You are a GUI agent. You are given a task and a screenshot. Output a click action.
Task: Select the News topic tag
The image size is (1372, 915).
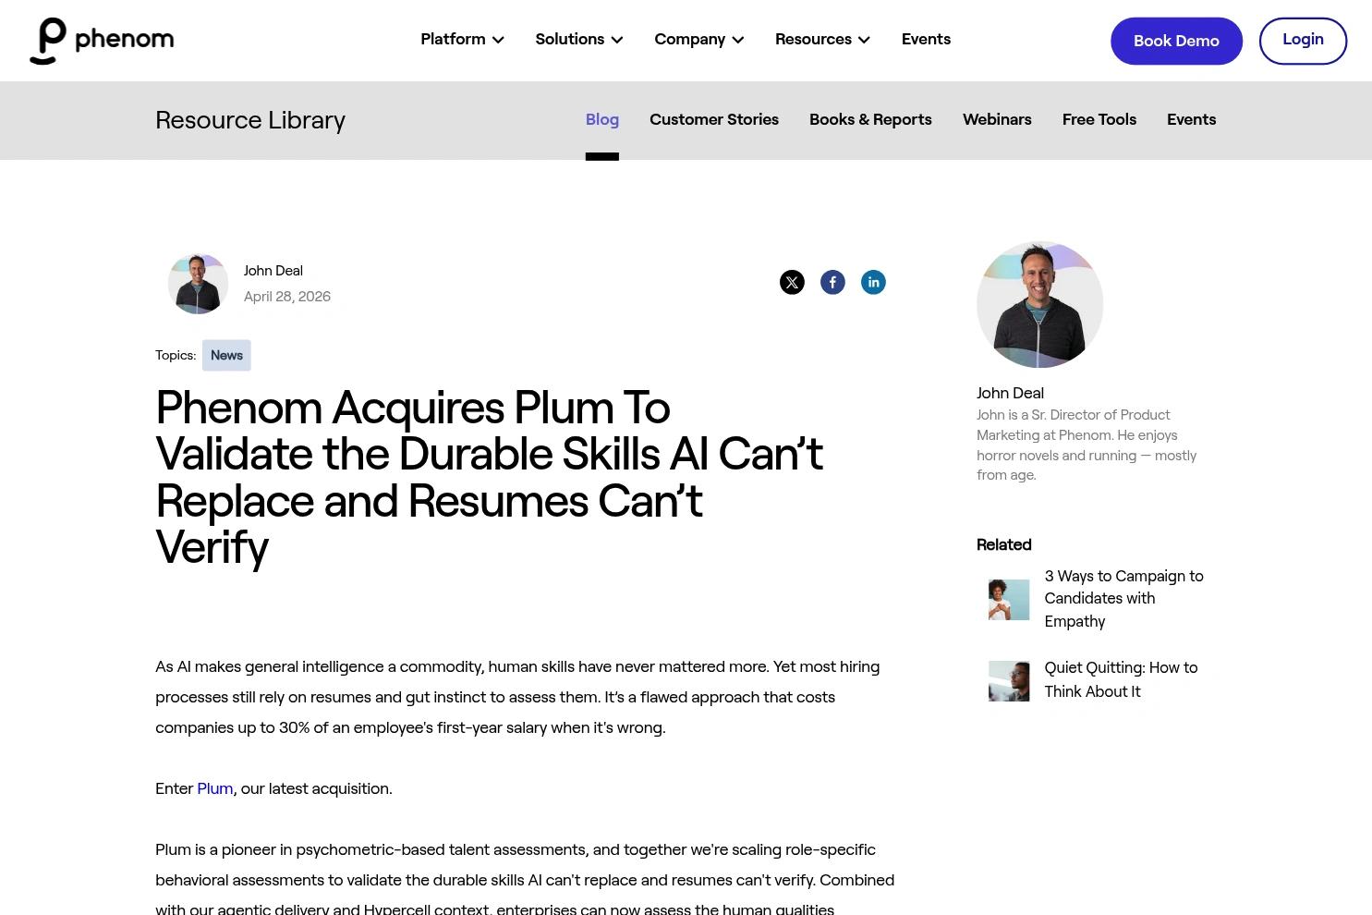tap(226, 356)
